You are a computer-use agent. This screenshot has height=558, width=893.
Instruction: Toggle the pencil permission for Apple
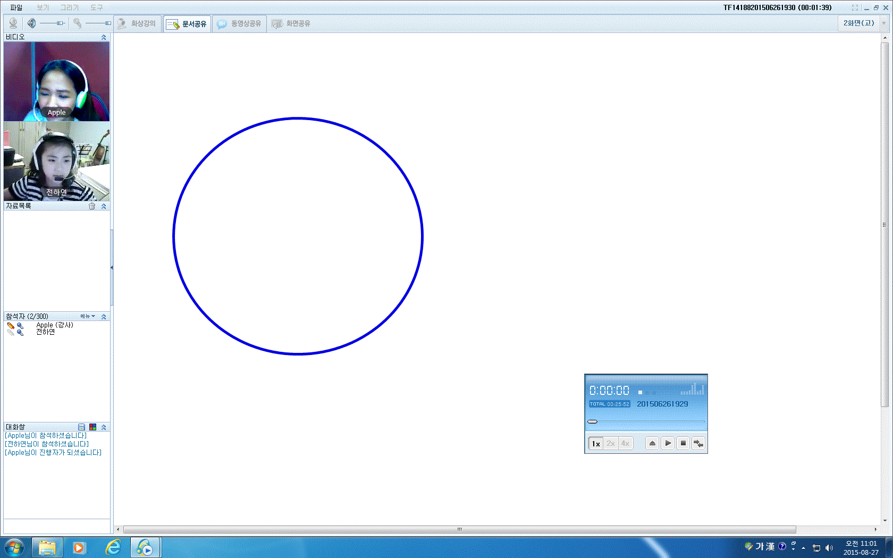point(11,325)
